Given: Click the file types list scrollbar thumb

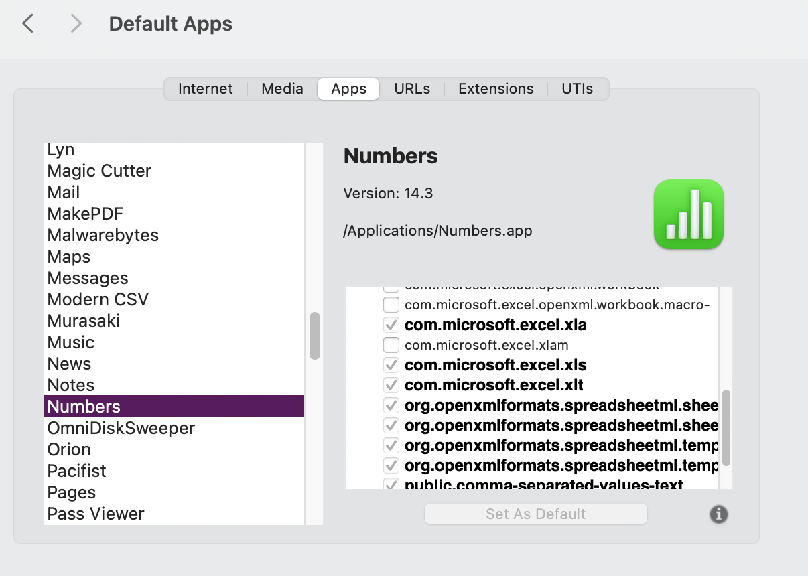Looking at the screenshot, I should (726, 429).
